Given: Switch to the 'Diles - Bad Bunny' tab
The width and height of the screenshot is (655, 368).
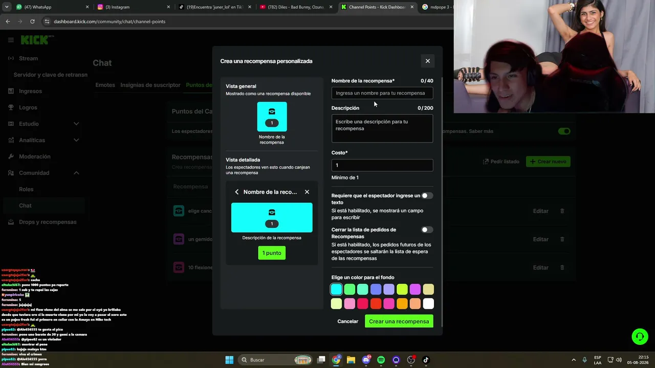Looking at the screenshot, I should 296,7.
